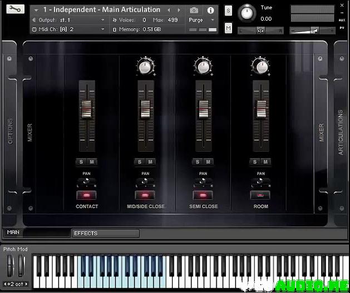Viewport: 350px width, 293px height.
Task: Adjust the SEMI CLOSE pan knob
Action: tap(203, 182)
